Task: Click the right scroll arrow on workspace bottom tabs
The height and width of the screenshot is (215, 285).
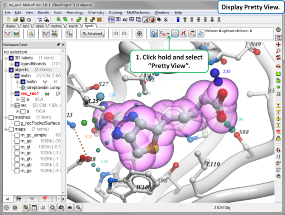Action: pos(63,199)
